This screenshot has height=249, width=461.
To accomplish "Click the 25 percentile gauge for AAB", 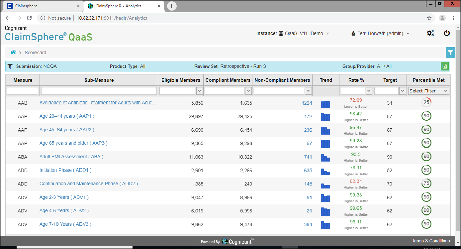I will [x=427, y=103].
